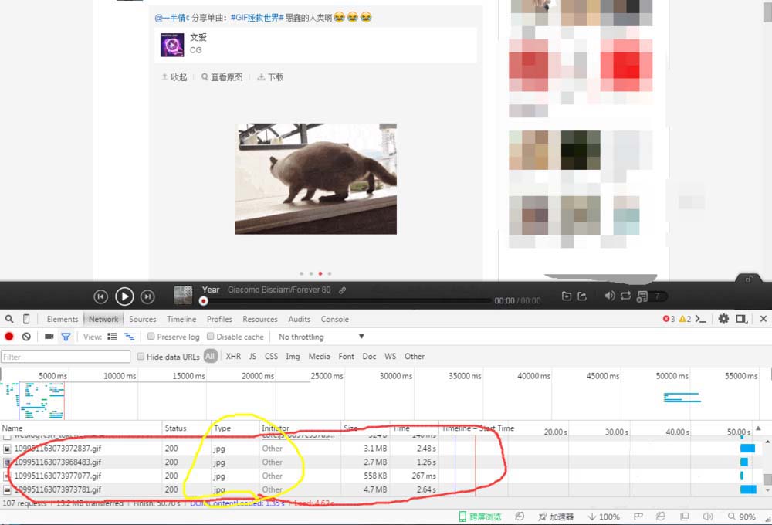
Task: Open the Console tab
Action: [x=335, y=319]
